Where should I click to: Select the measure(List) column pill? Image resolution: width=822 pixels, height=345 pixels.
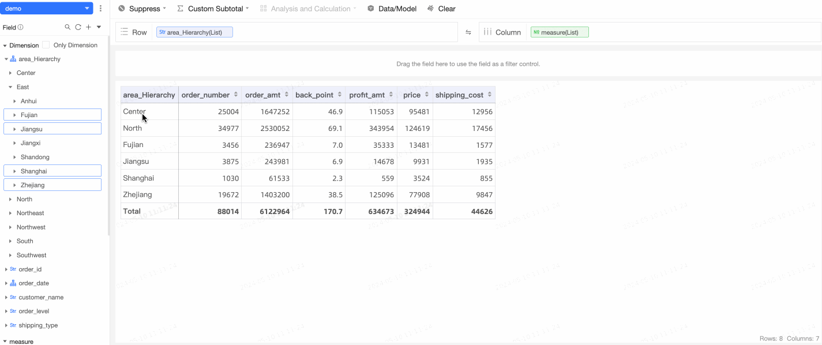click(560, 32)
